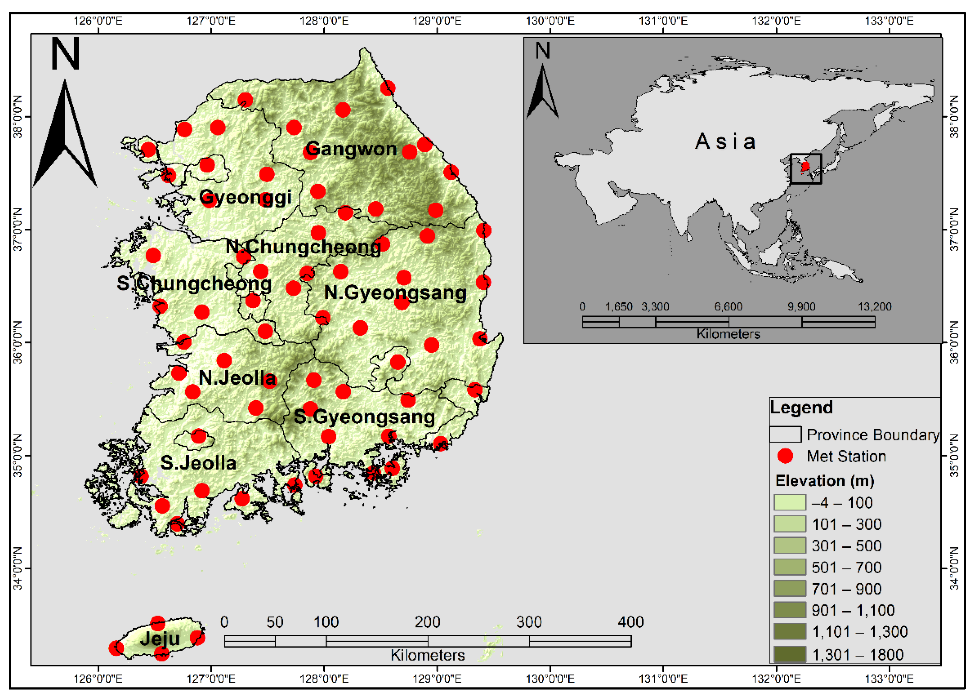Click the 400 mark on main scale bar
The image size is (974, 697).
coord(630,622)
